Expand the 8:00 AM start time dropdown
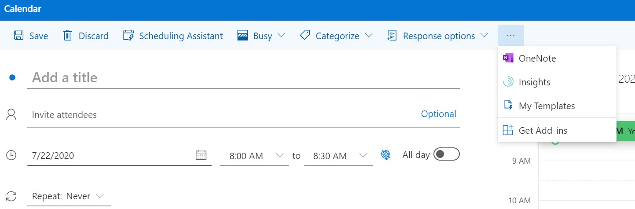The height and width of the screenshot is (209, 635). tap(279, 155)
